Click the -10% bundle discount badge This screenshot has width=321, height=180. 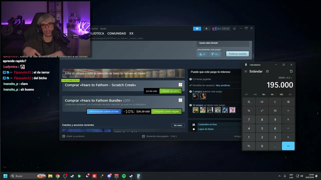coord(129,111)
